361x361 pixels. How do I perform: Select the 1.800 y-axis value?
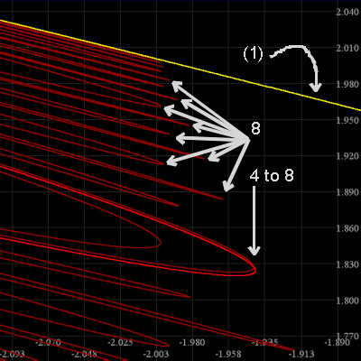point(347,301)
